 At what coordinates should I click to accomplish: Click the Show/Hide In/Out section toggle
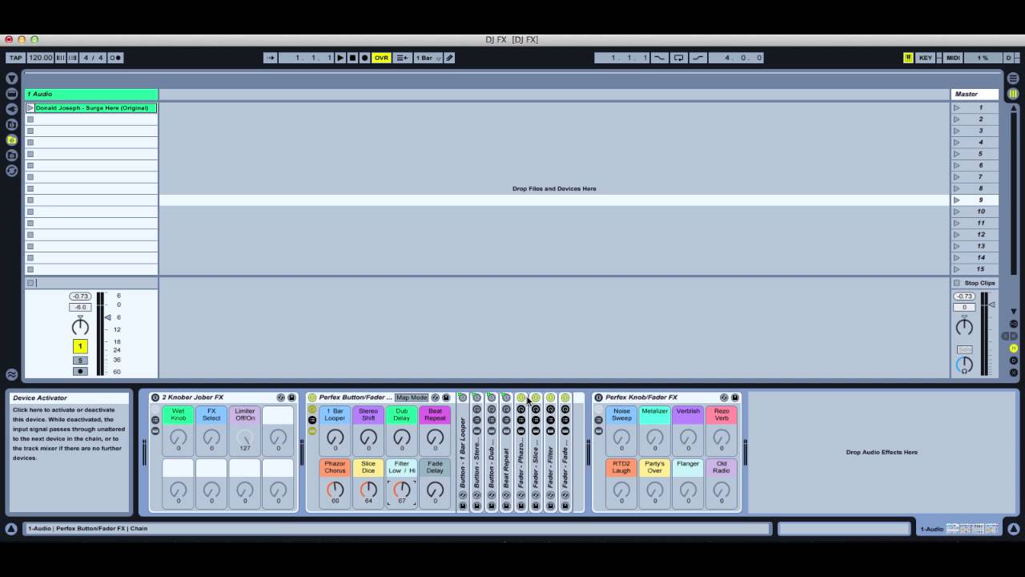coord(1013,324)
